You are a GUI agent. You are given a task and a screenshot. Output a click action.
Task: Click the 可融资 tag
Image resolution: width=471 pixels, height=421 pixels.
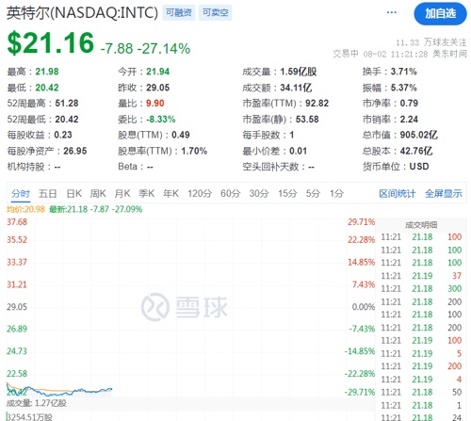pyautogui.click(x=179, y=12)
